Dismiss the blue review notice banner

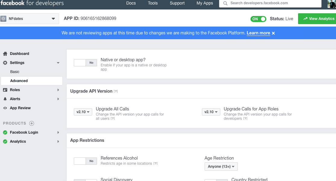(273, 33)
